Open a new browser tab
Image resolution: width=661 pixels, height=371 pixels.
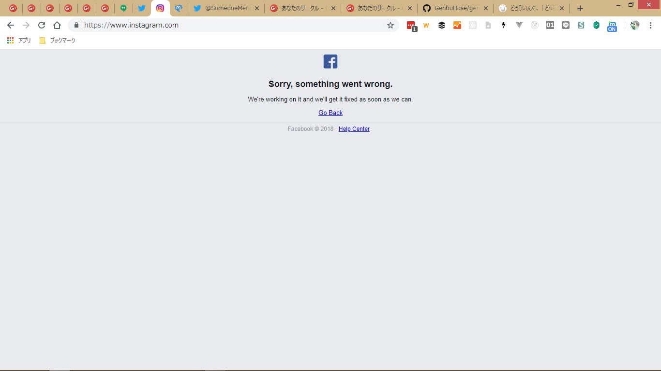(x=580, y=8)
